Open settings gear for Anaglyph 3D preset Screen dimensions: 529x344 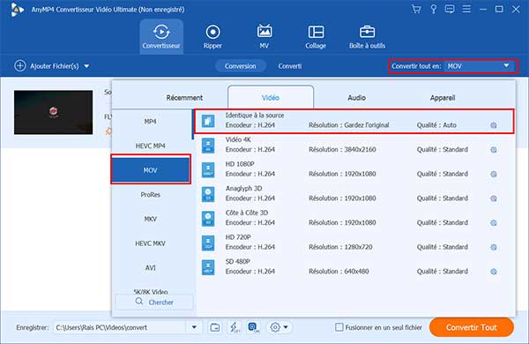494,198
